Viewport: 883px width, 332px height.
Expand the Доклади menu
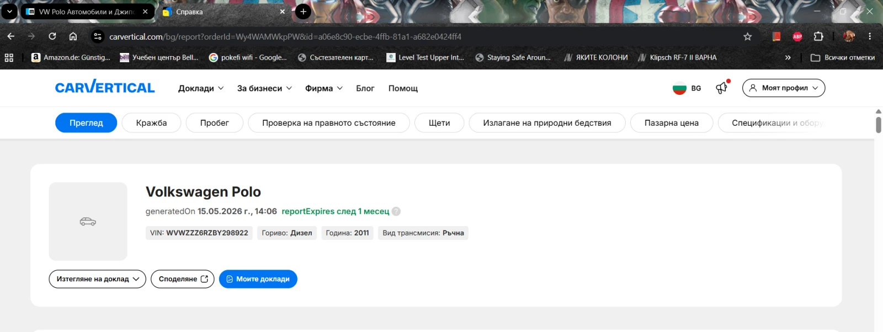pos(201,88)
